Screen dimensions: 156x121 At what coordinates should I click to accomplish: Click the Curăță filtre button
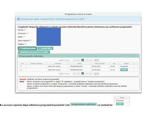tap(45, 48)
